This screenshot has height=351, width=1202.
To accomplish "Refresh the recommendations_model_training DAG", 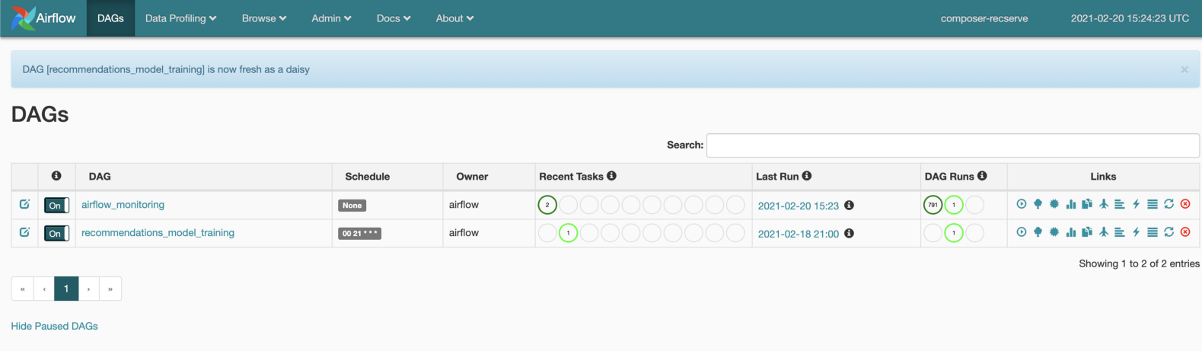I will coord(1169,232).
